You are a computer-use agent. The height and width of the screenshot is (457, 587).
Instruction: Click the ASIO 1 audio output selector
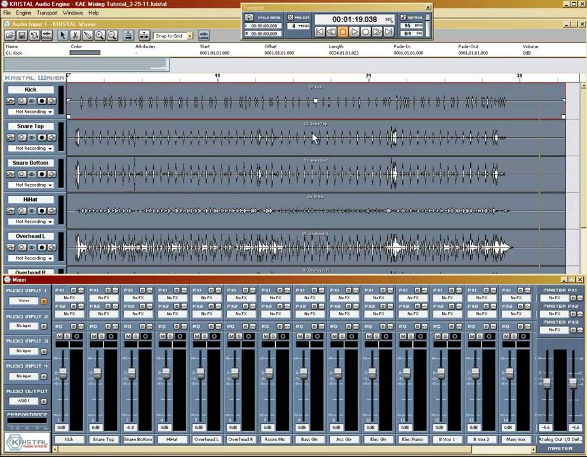[24, 401]
